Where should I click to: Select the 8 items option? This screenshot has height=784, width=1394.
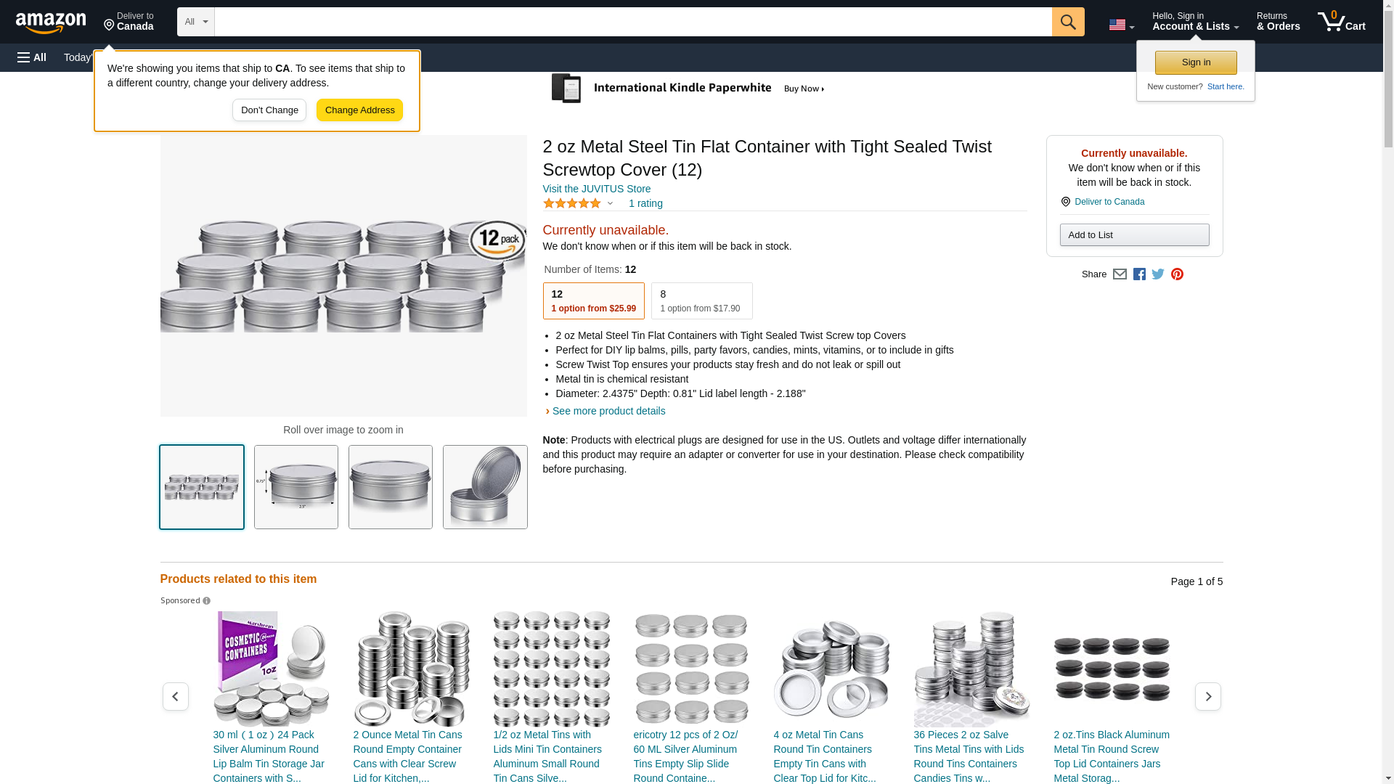point(701,301)
